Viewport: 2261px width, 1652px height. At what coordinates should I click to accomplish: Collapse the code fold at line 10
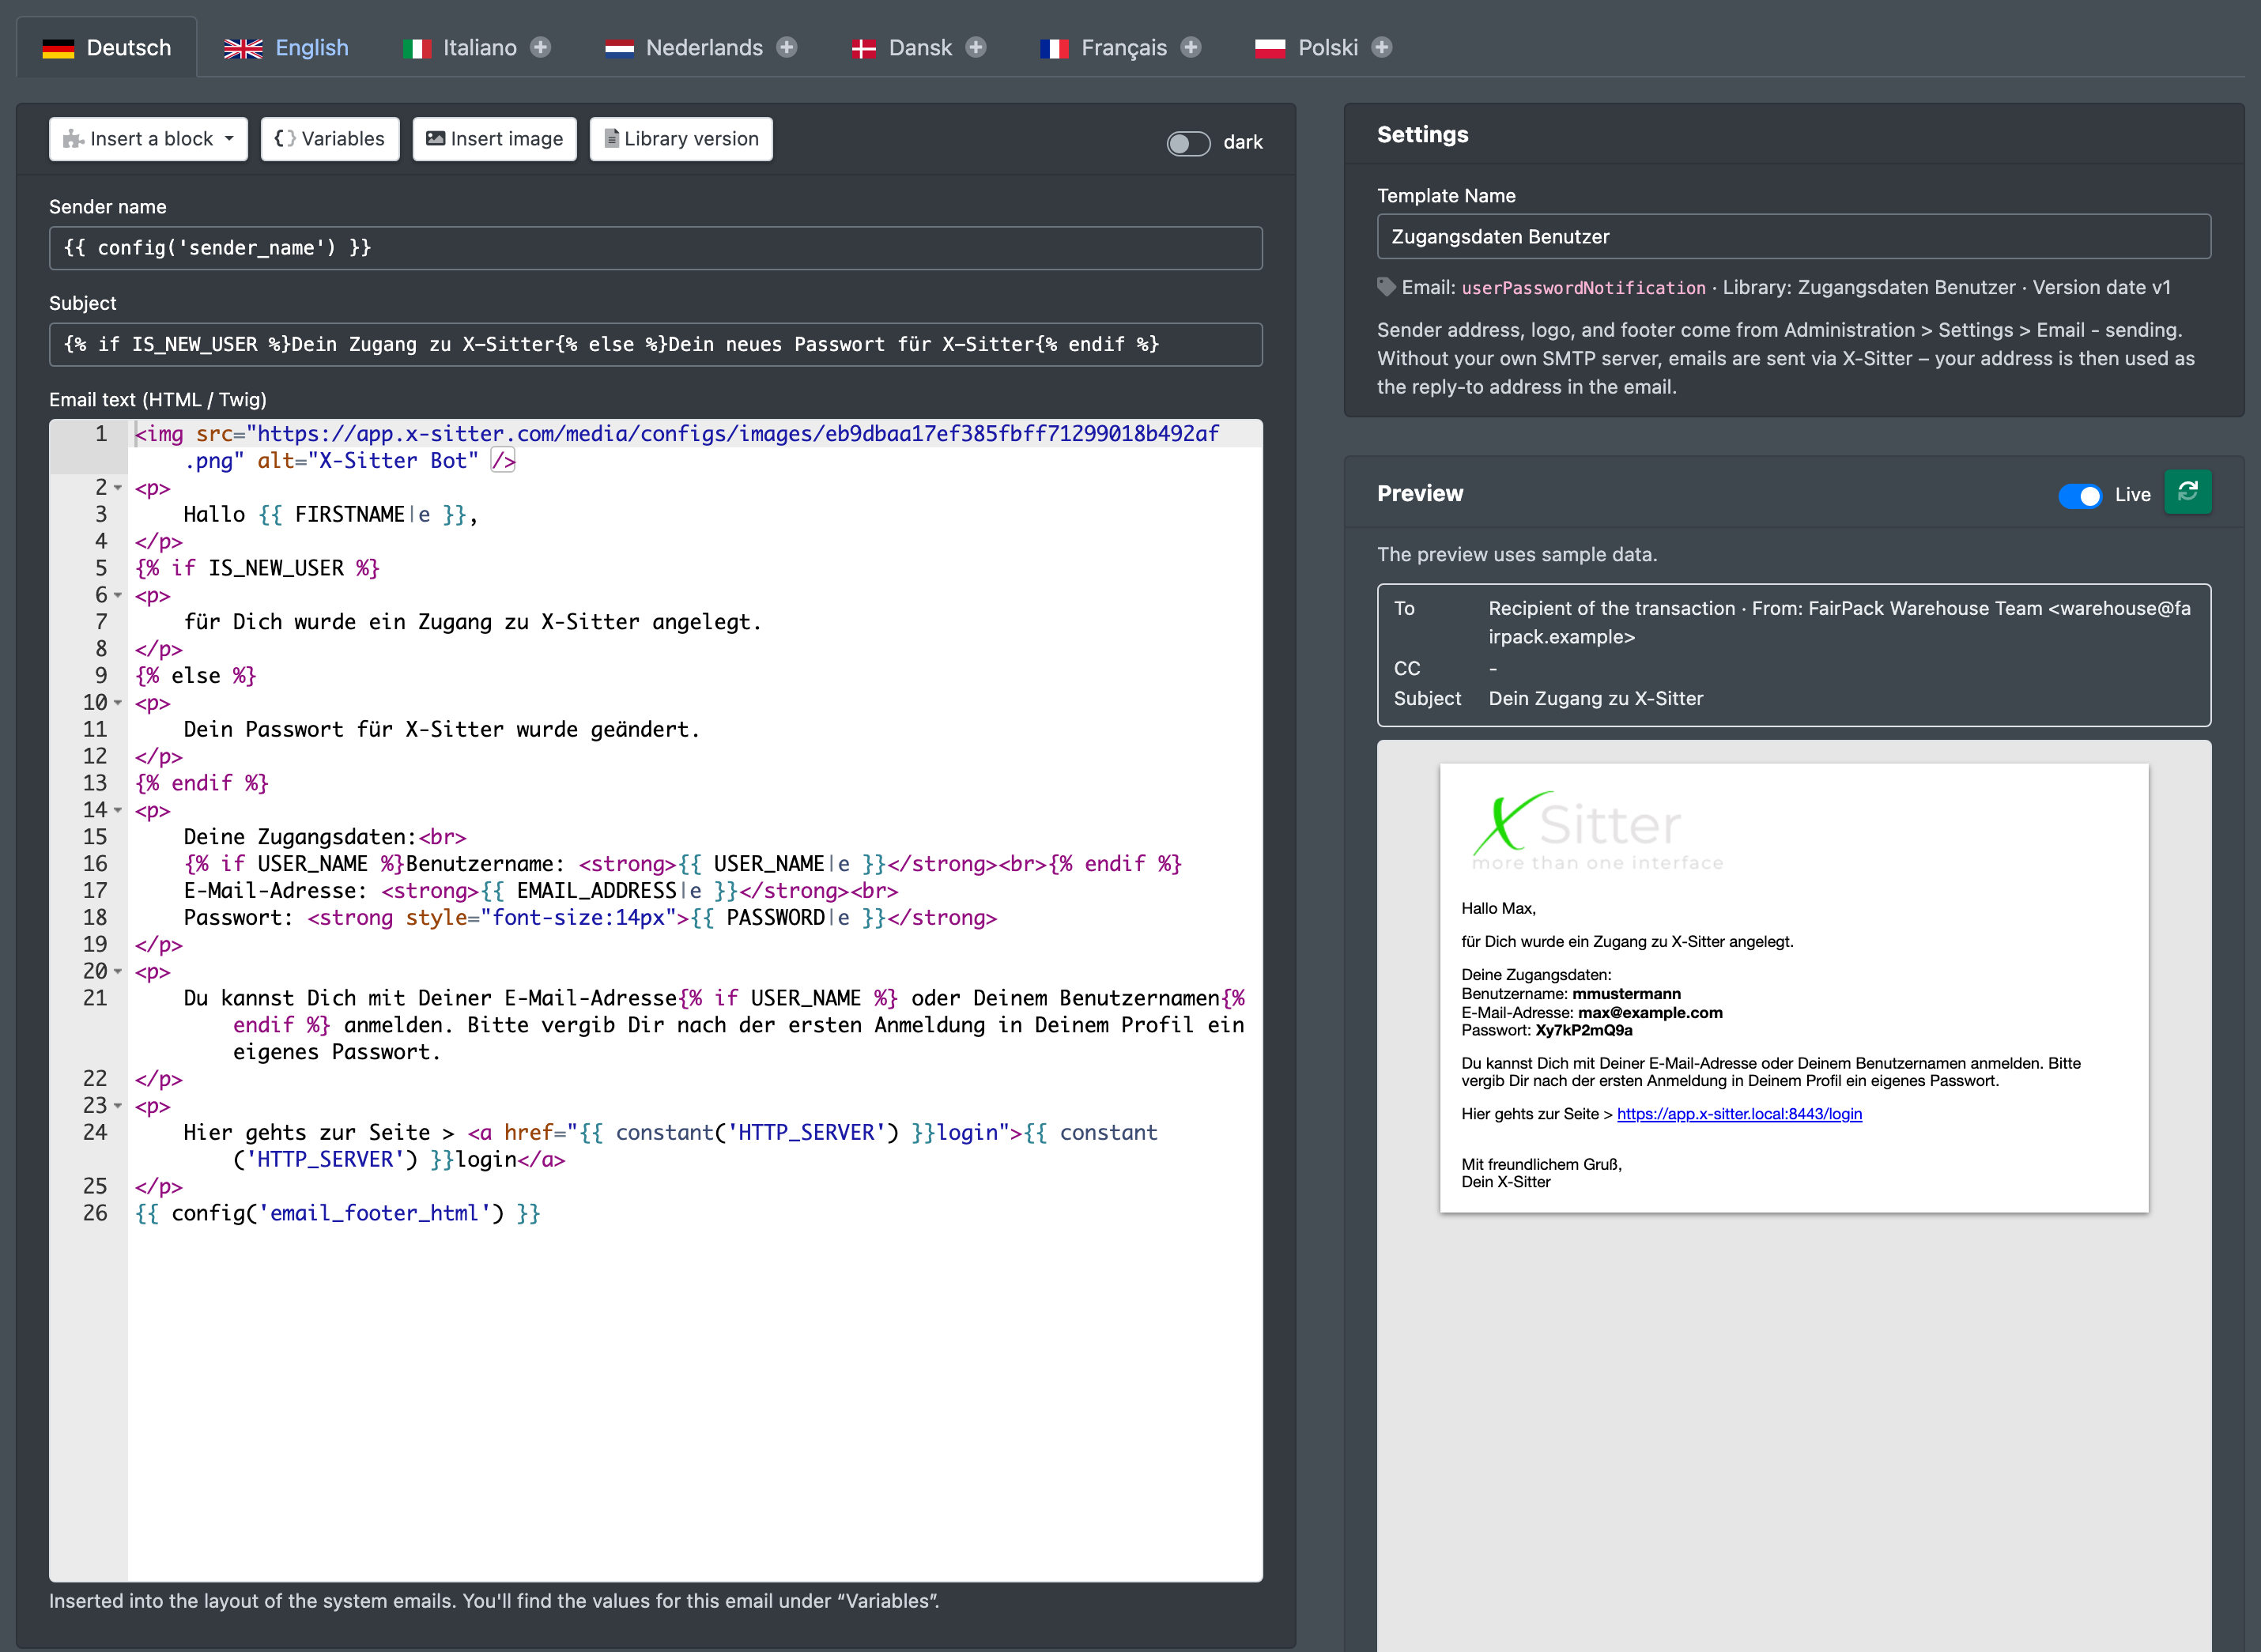118,703
